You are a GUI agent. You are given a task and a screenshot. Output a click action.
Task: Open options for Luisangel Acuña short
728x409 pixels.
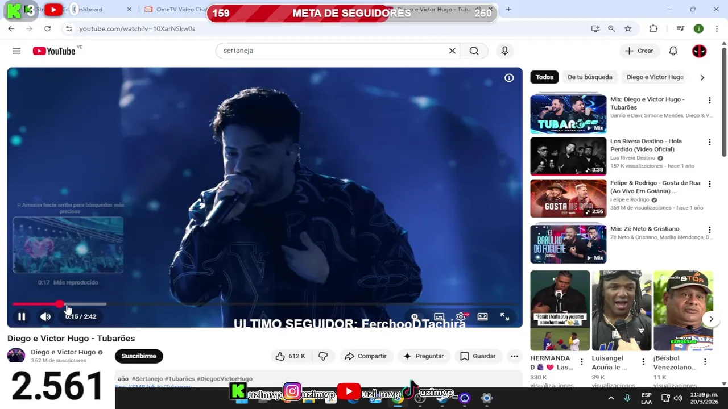point(643,362)
